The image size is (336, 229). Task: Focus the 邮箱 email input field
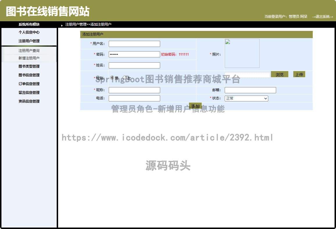(x=250, y=90)
